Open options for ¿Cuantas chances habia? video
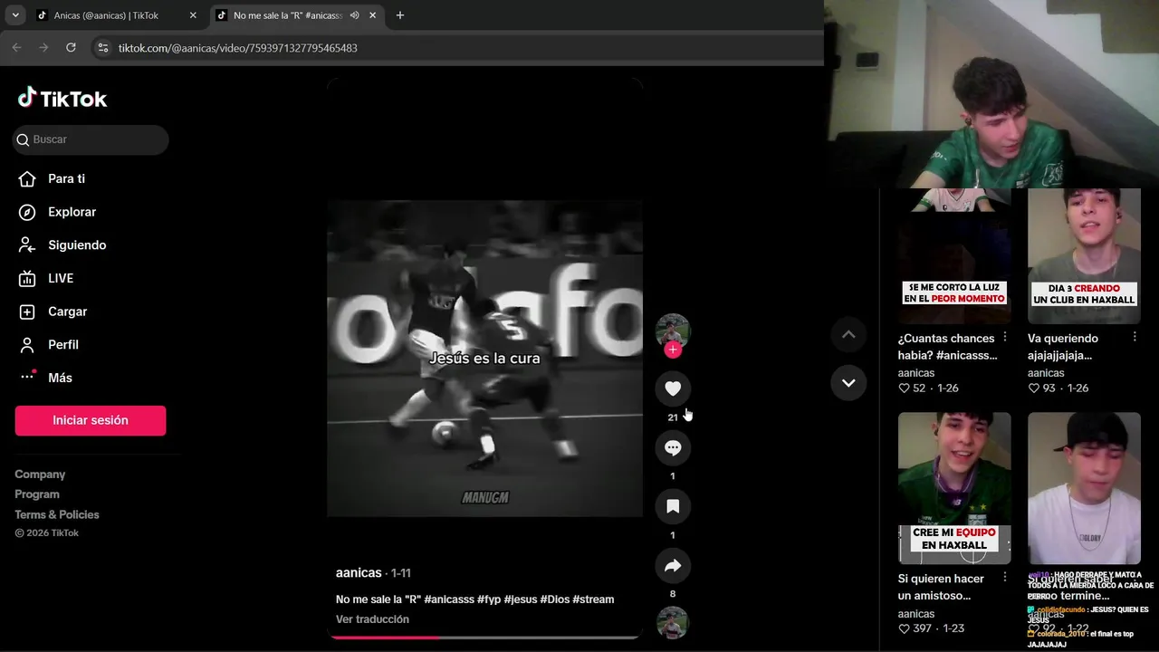 point(1005,337)
